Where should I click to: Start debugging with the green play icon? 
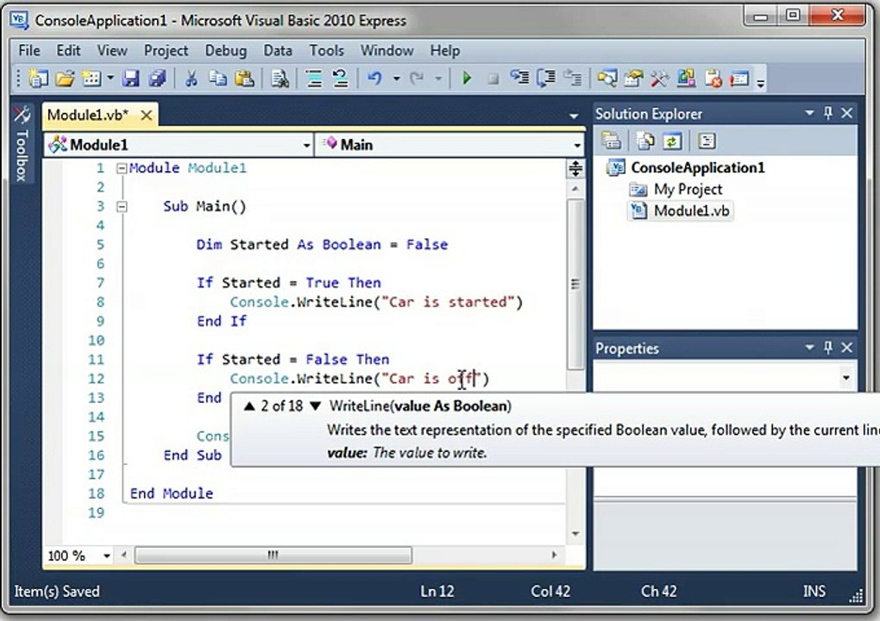click(x=467, y=78)
